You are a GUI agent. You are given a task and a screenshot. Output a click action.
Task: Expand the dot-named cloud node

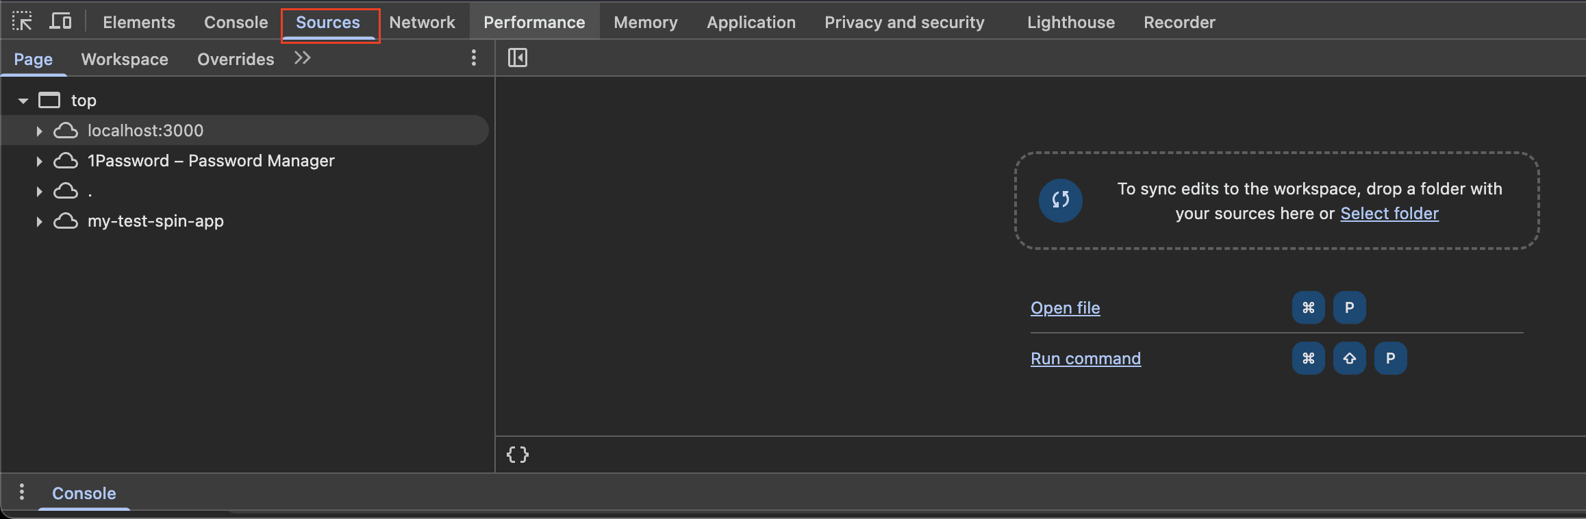click(39, 191)
